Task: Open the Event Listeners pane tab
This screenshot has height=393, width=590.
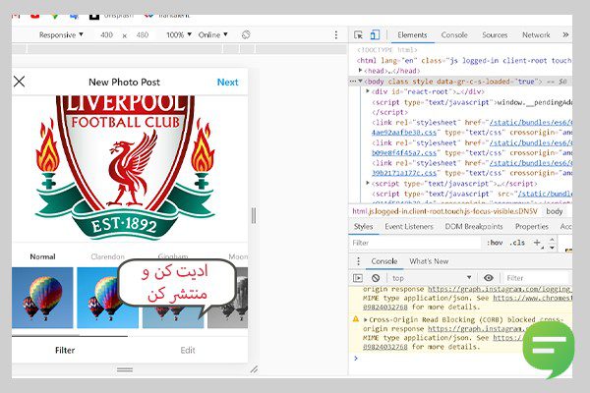Action: pos(409,226)
